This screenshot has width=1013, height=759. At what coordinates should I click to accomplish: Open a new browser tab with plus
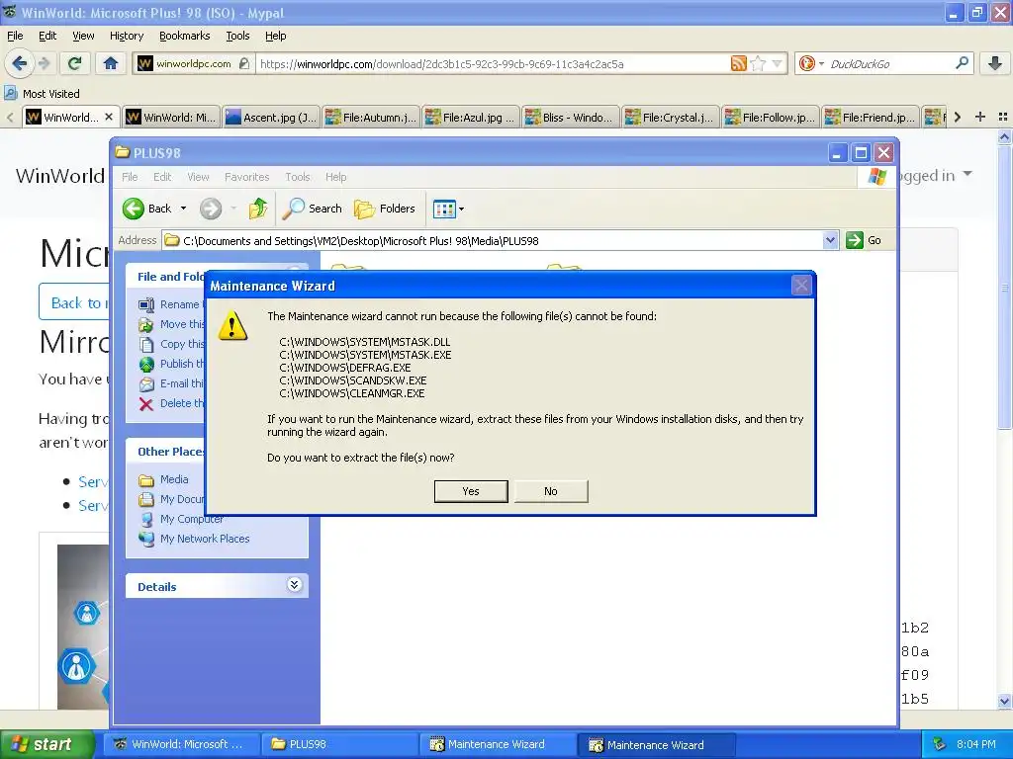pyautogui.click(x=980, y=117)
